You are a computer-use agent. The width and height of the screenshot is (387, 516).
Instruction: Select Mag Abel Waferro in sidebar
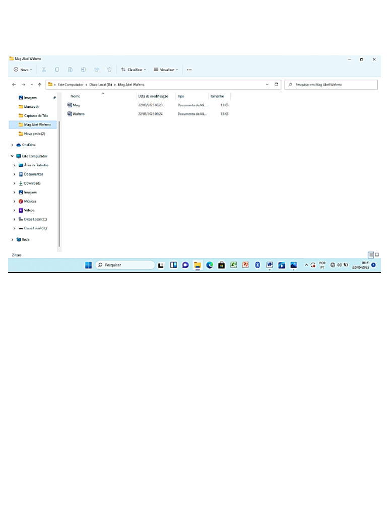(33, 125)
